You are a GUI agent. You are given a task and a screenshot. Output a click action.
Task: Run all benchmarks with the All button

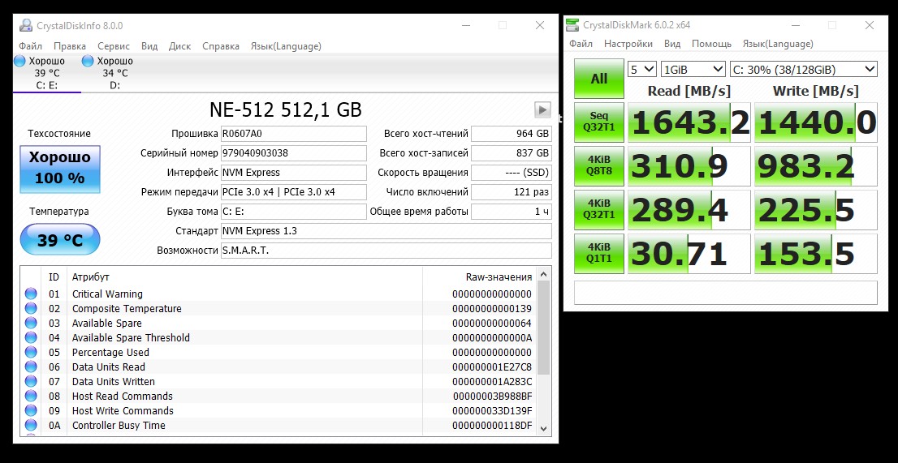click(x=599, y=79)
